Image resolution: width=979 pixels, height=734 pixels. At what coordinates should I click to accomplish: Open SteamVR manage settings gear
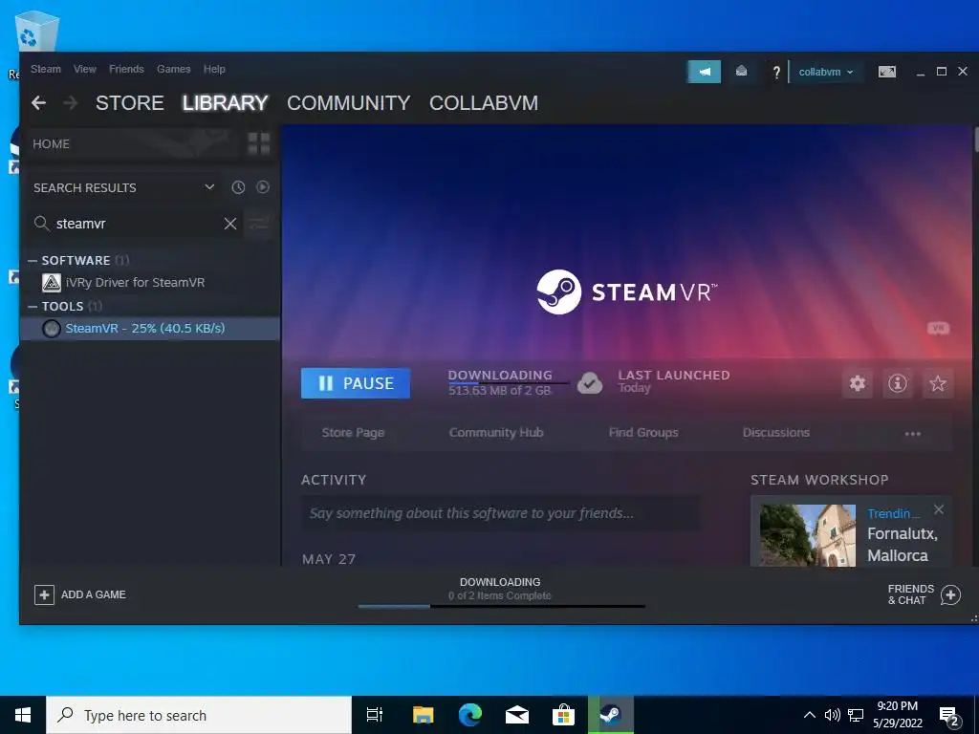tap(858, 383)
